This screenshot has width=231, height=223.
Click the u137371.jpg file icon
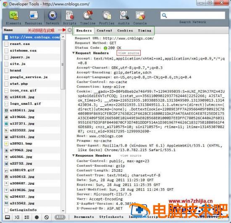tap(6, 123)
